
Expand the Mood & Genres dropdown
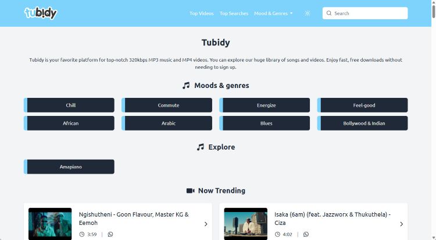click(273, 13)
